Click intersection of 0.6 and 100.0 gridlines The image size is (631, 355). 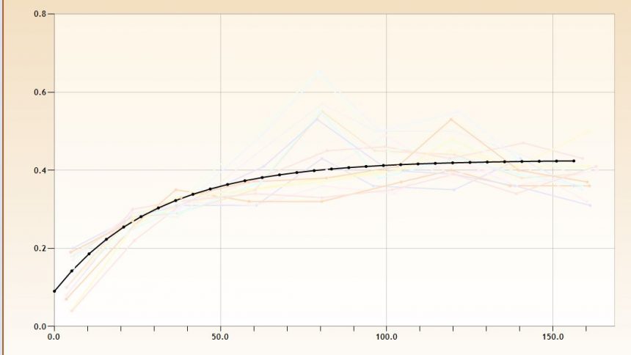(x=386, y=92)
